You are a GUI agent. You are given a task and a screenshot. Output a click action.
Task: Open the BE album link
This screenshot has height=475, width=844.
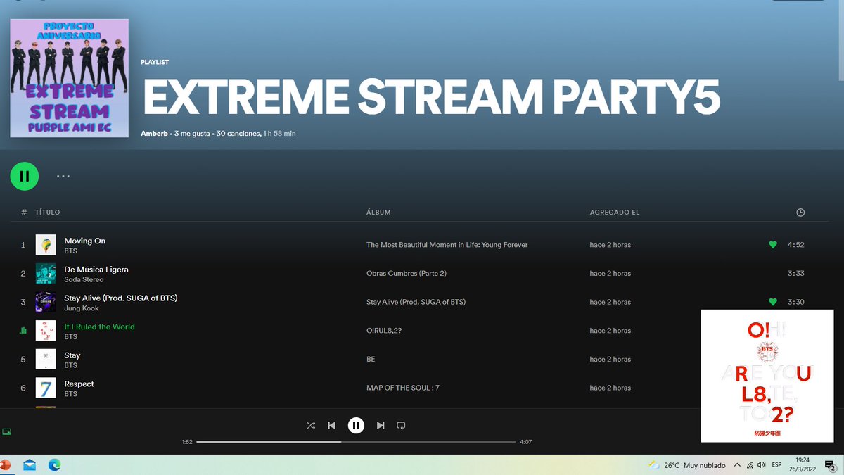371,360
